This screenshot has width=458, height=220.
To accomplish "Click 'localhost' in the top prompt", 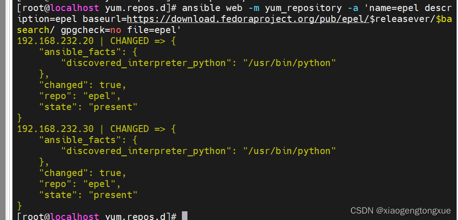I will [x=74, y=8].
